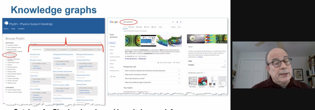Open the Google Books results tab
This screenshot has width=315, height=110.
(x=147, y=27)
